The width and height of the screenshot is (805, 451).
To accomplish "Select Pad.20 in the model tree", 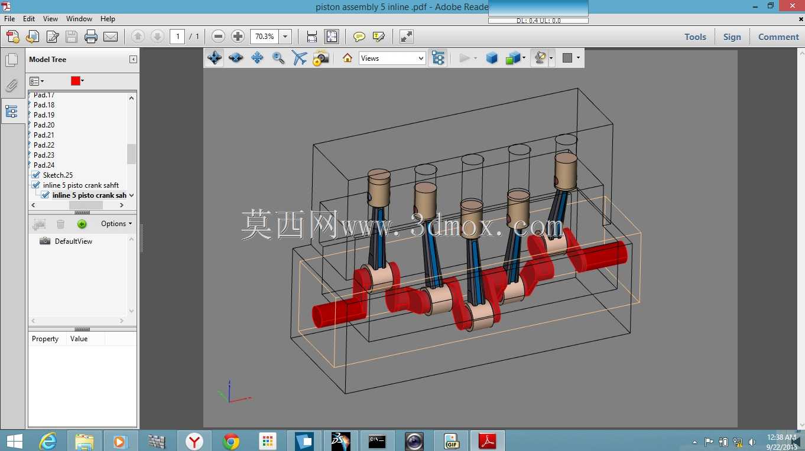I will tap(44, 125).
